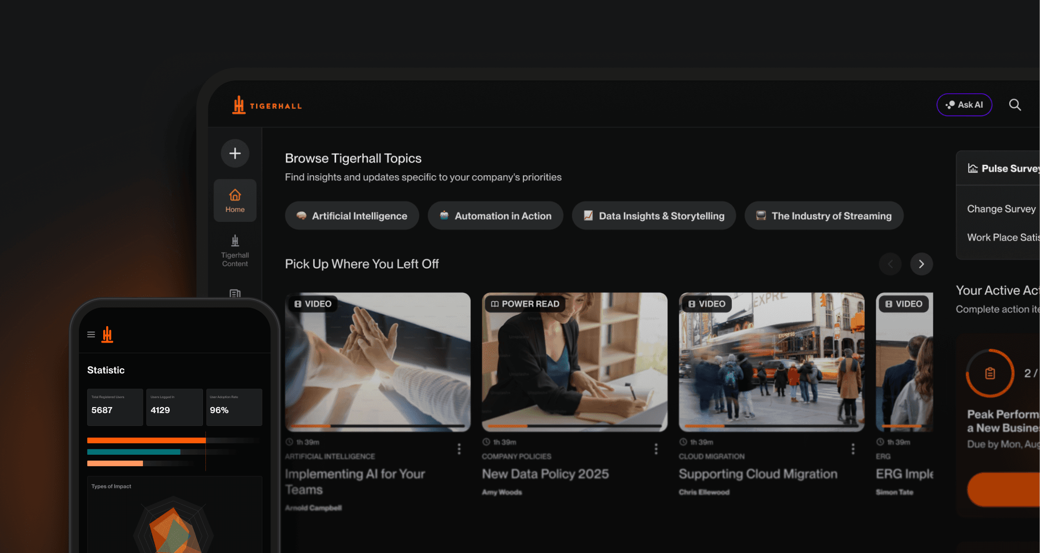This screenshot has width=1040, height=553.
Task: Select the Artificial Intelligence topic chip
Action: 352,215
